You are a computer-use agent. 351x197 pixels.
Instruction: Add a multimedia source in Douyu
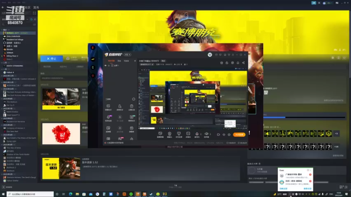[x=188, y=134]
